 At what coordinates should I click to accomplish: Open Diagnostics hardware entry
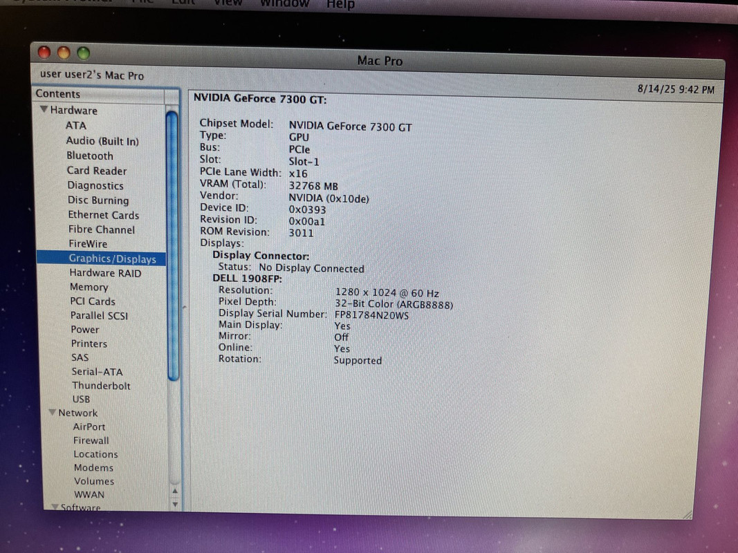click(95, 185)
